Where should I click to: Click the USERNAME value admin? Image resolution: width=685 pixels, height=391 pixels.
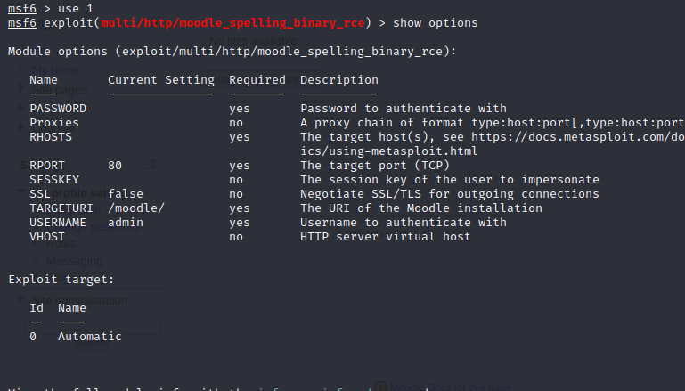coord(126,223)
